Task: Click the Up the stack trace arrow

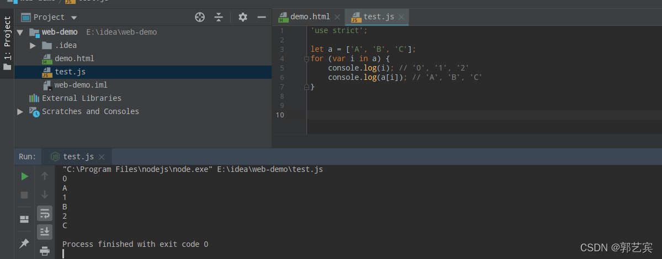Action: click(45, 176)
